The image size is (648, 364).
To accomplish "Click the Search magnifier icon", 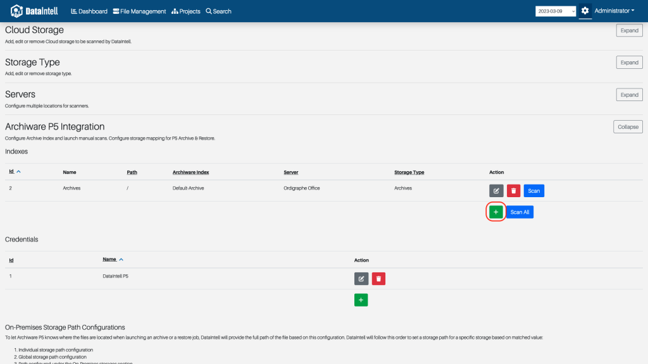I will (209, 11).
